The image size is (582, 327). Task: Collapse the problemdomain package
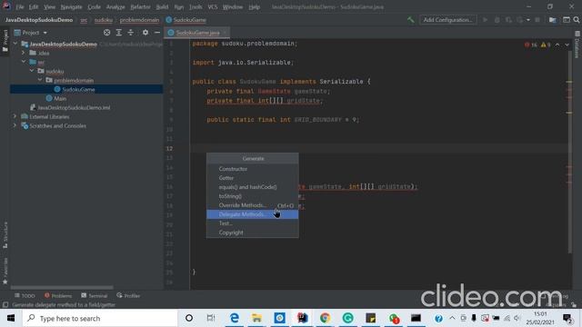point(40,80)
